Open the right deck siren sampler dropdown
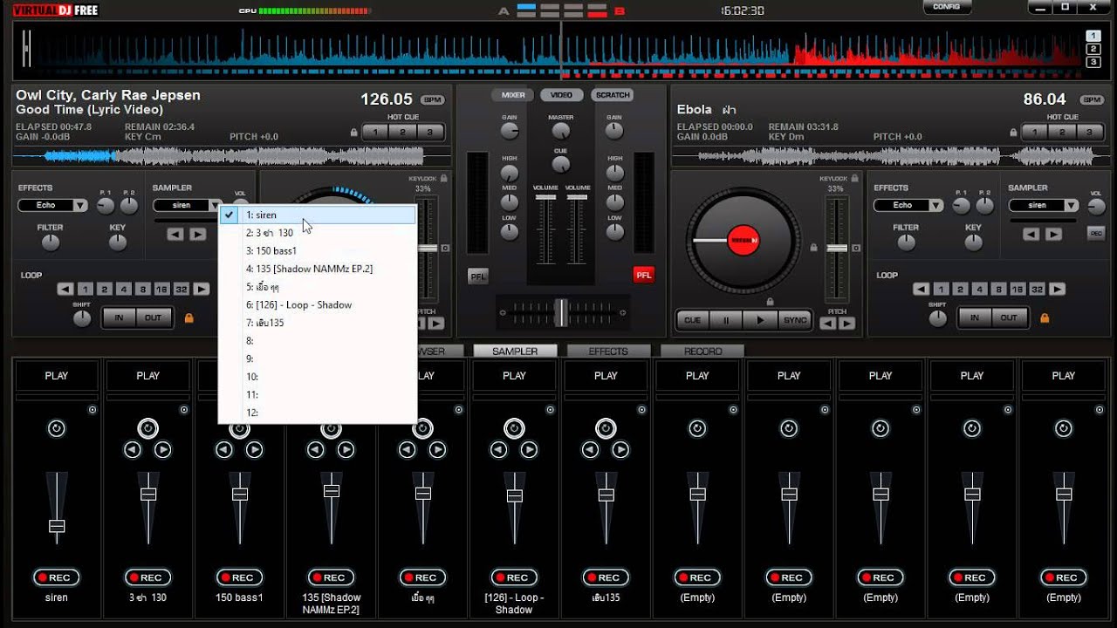Image resolution: width=1117 pixels, height=628 pixels. [1071, 206]
